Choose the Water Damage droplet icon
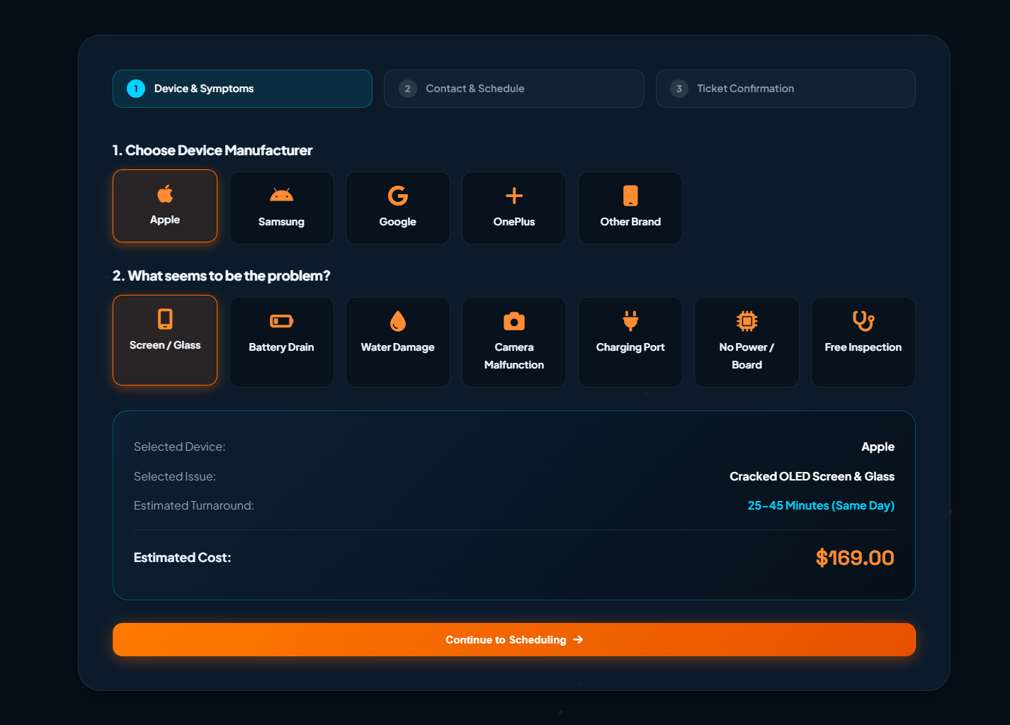The image size is (1010, 725). click(x=398, y=321)
